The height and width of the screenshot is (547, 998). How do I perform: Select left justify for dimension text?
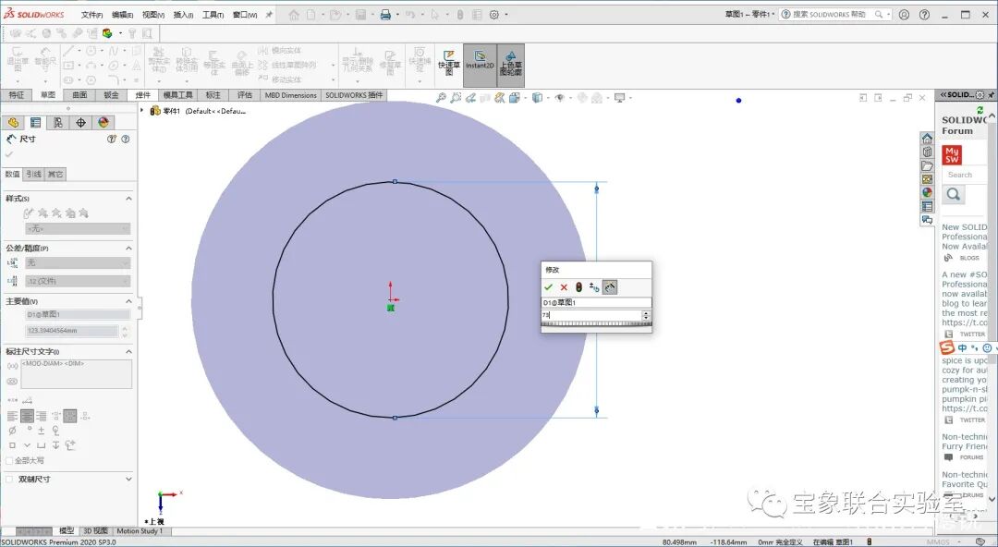coord(13,417)
